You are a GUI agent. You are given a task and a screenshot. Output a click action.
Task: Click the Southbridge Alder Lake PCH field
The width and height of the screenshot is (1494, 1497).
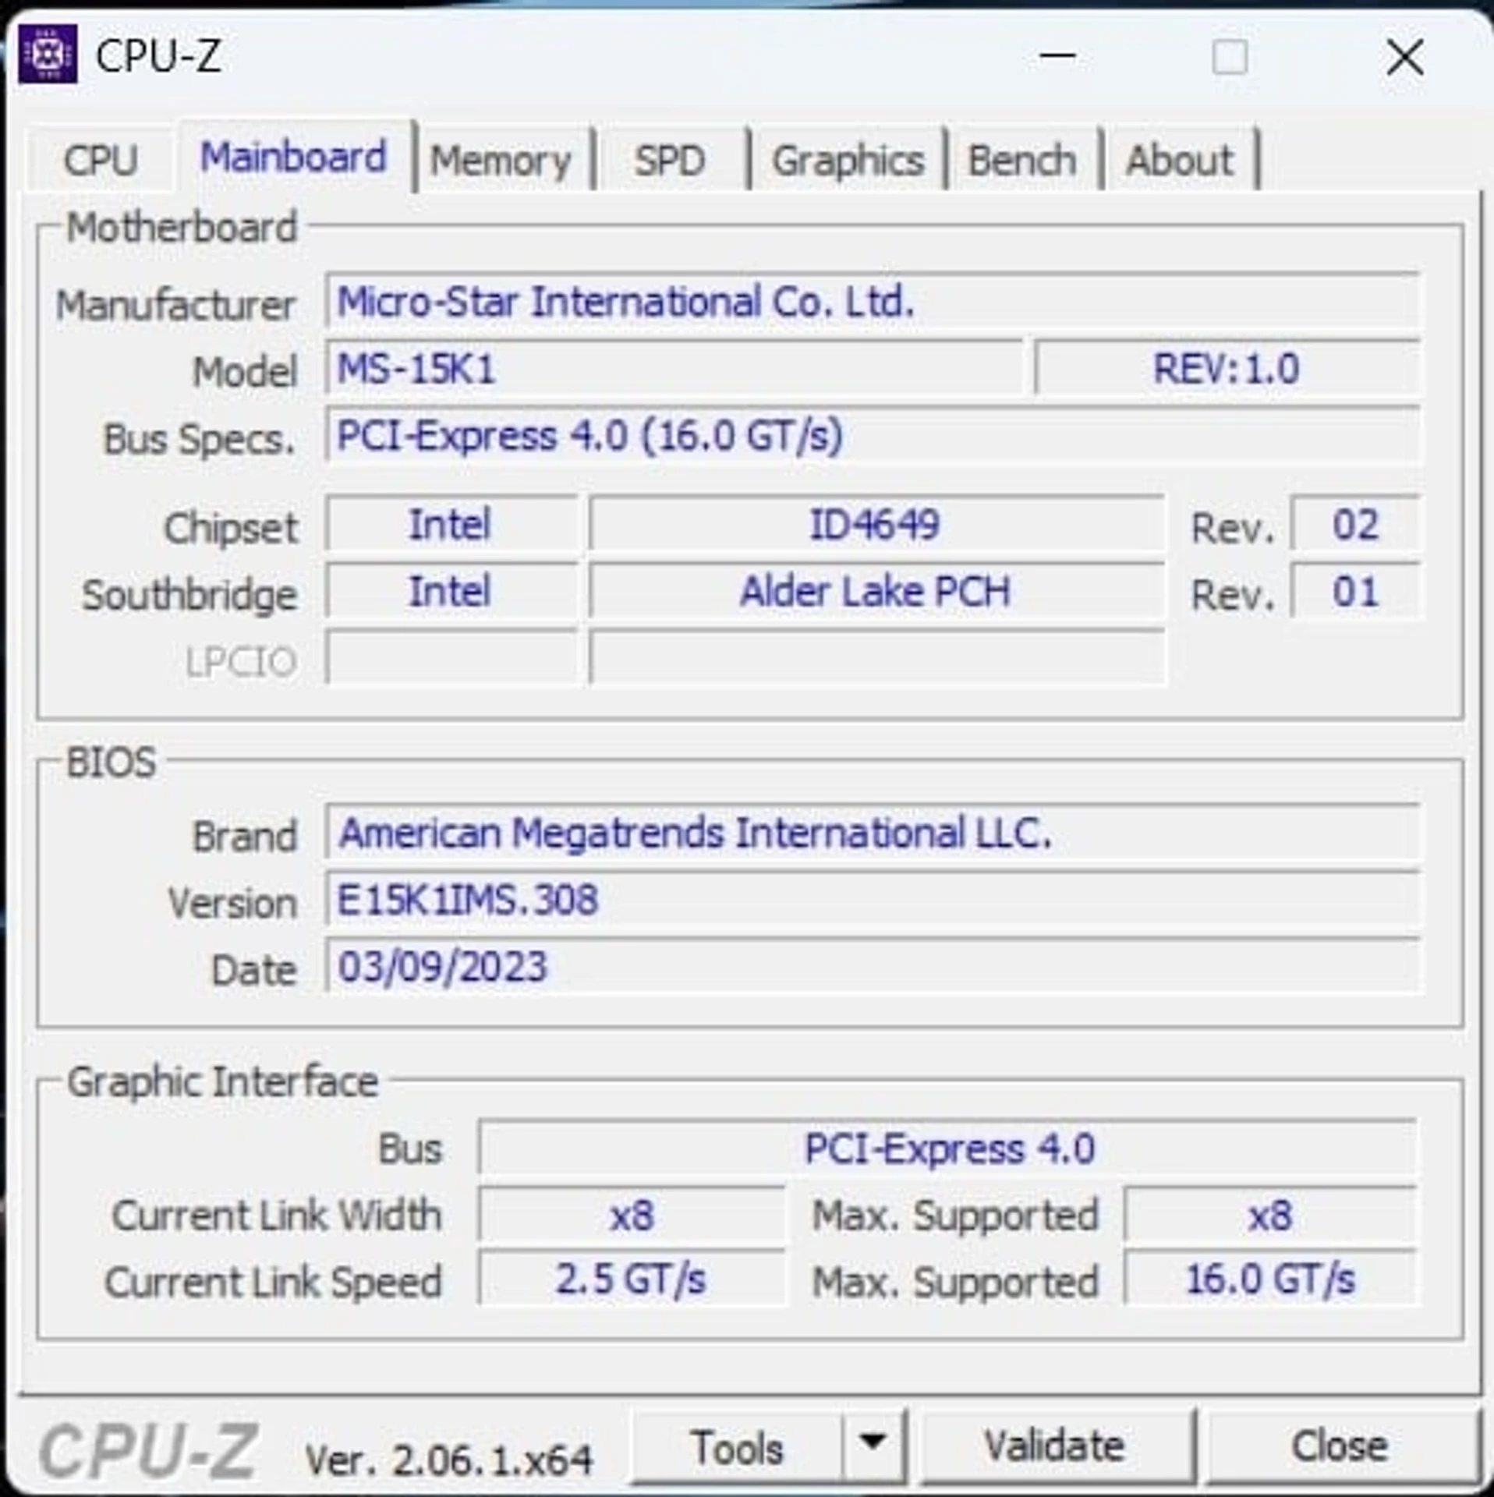pos(876,591)
